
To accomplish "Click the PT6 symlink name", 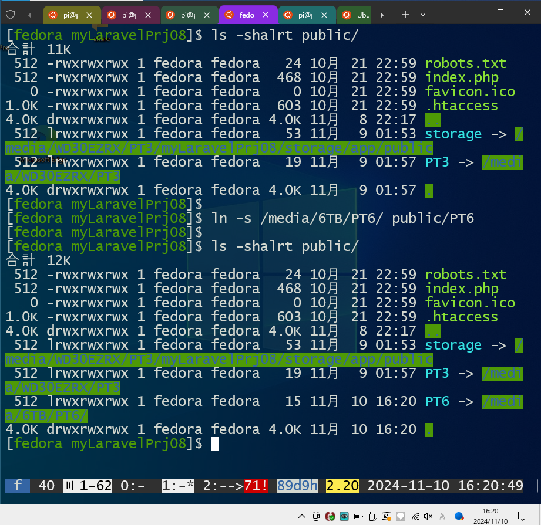I will pos(437,401).
